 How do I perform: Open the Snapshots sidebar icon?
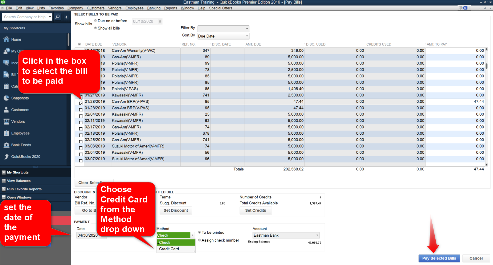6,98
